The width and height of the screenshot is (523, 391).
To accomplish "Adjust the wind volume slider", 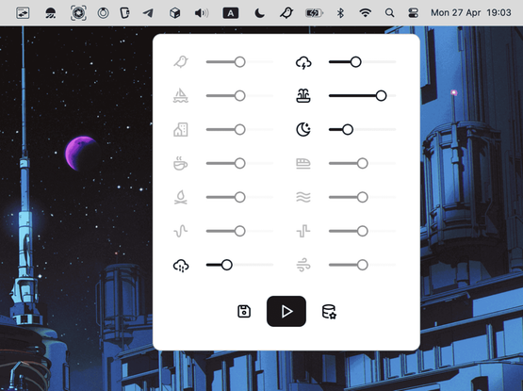I will [x=362, y=265].
